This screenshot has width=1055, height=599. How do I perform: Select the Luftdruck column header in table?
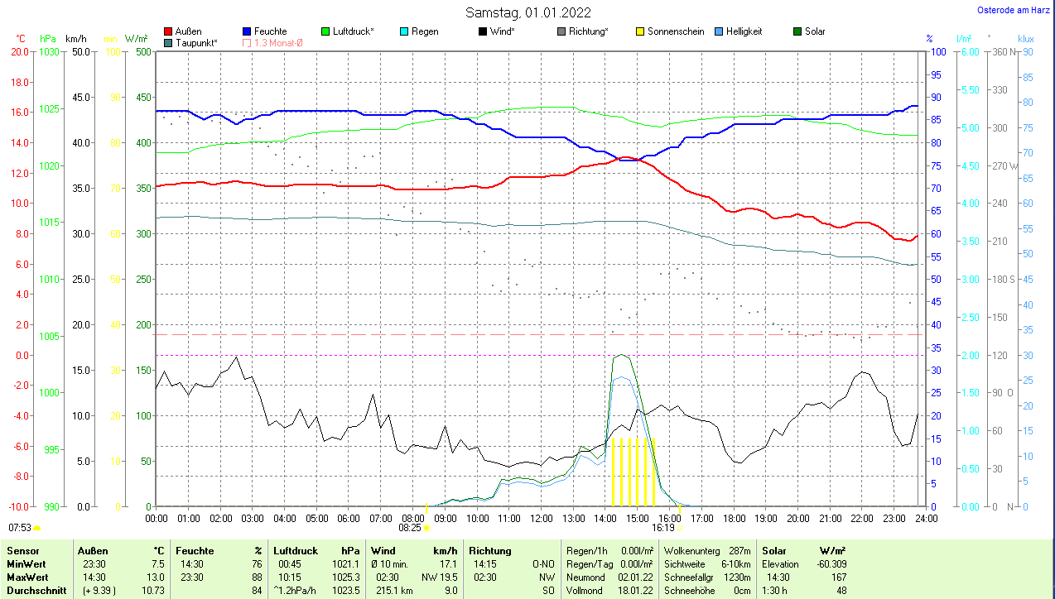pos(294,550)
